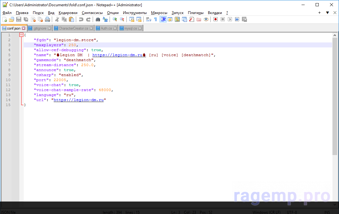Open the Вид menu
The image size is (339, 214).
point(51,13)
